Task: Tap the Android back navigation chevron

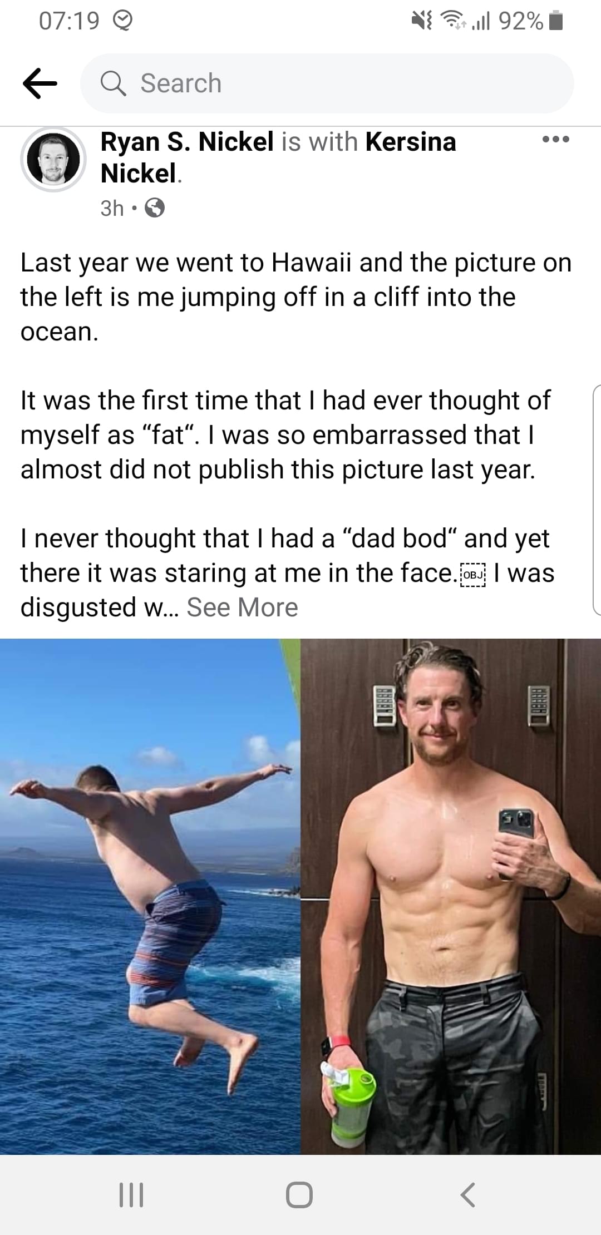Action: [x=468, y=1194]
